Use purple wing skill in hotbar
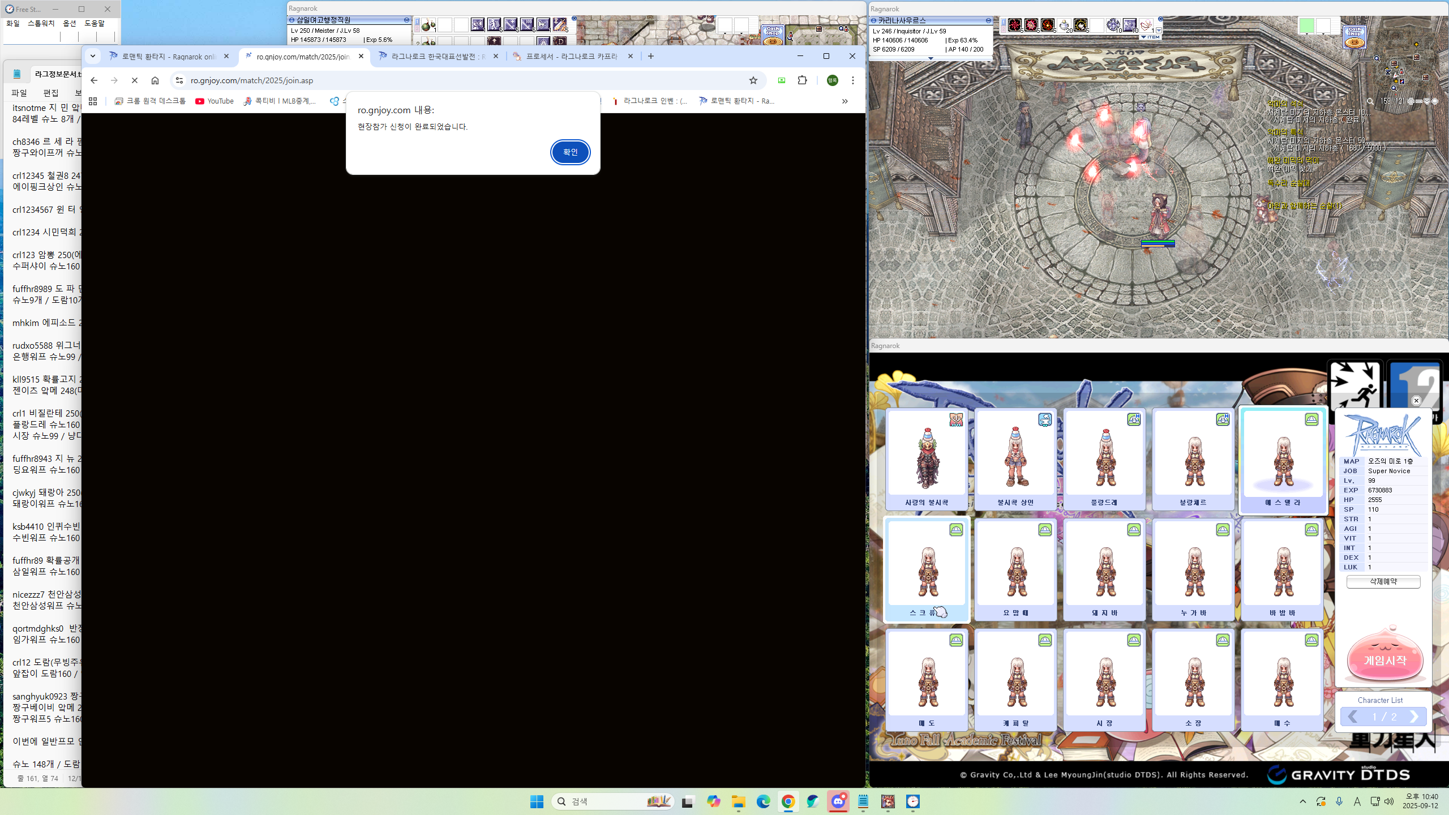1449x815 pixels. pyautogui.click(x=1130, y=25)
